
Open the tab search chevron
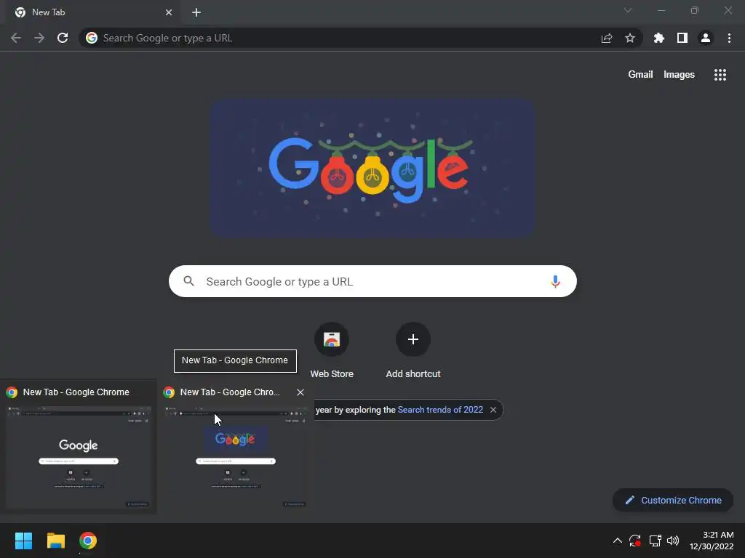[627, 10]
